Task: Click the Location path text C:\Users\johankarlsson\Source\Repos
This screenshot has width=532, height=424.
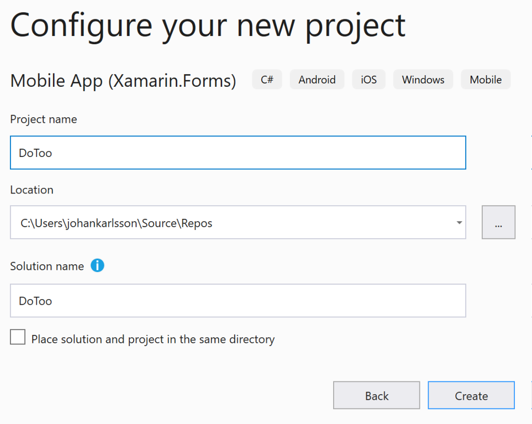Action: (117, 223)
